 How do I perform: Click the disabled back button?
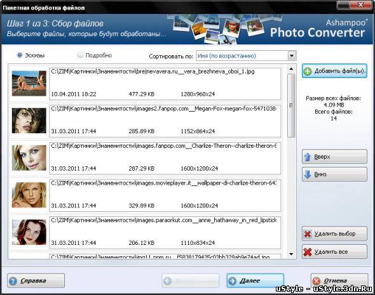191,280
